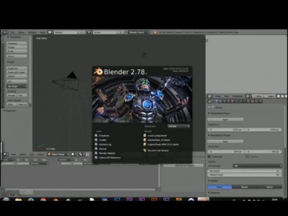Open the Interaction preset dropdown on splash
288x216 pixels.
click(179, 126)
